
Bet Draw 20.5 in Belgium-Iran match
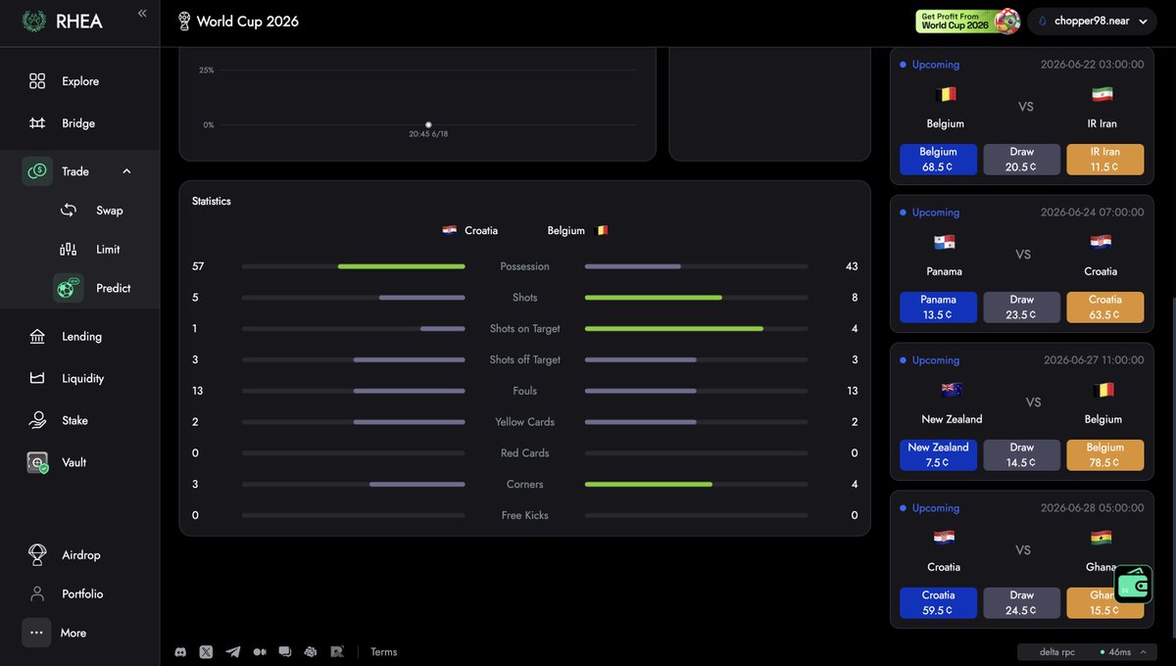coord(1022,160)
